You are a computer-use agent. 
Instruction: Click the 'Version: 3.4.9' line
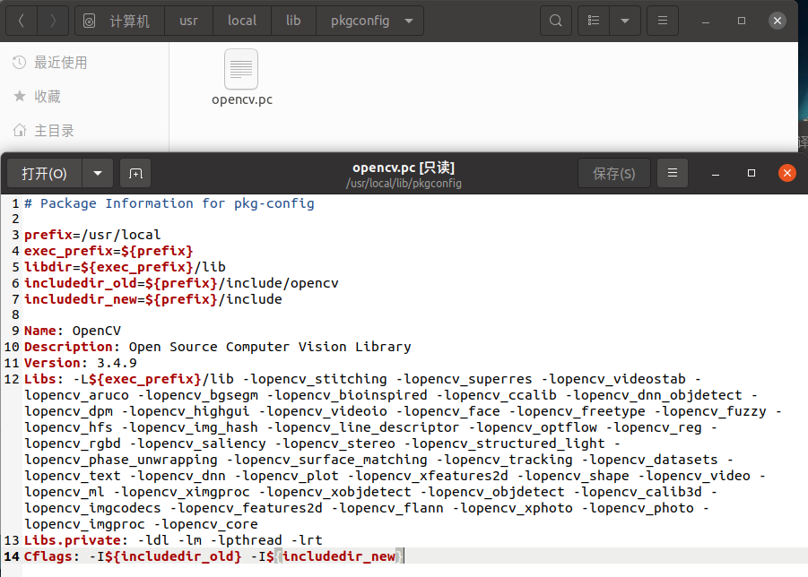point(81,363)
